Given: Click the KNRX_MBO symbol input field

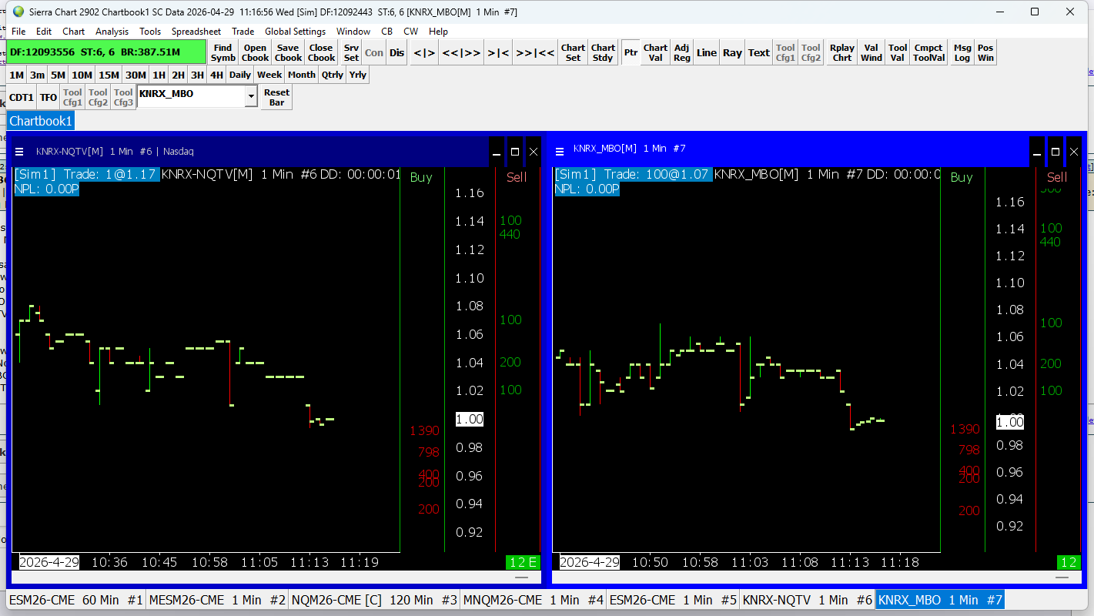Looking at the screenshot, I should click(x=191, y=97).
